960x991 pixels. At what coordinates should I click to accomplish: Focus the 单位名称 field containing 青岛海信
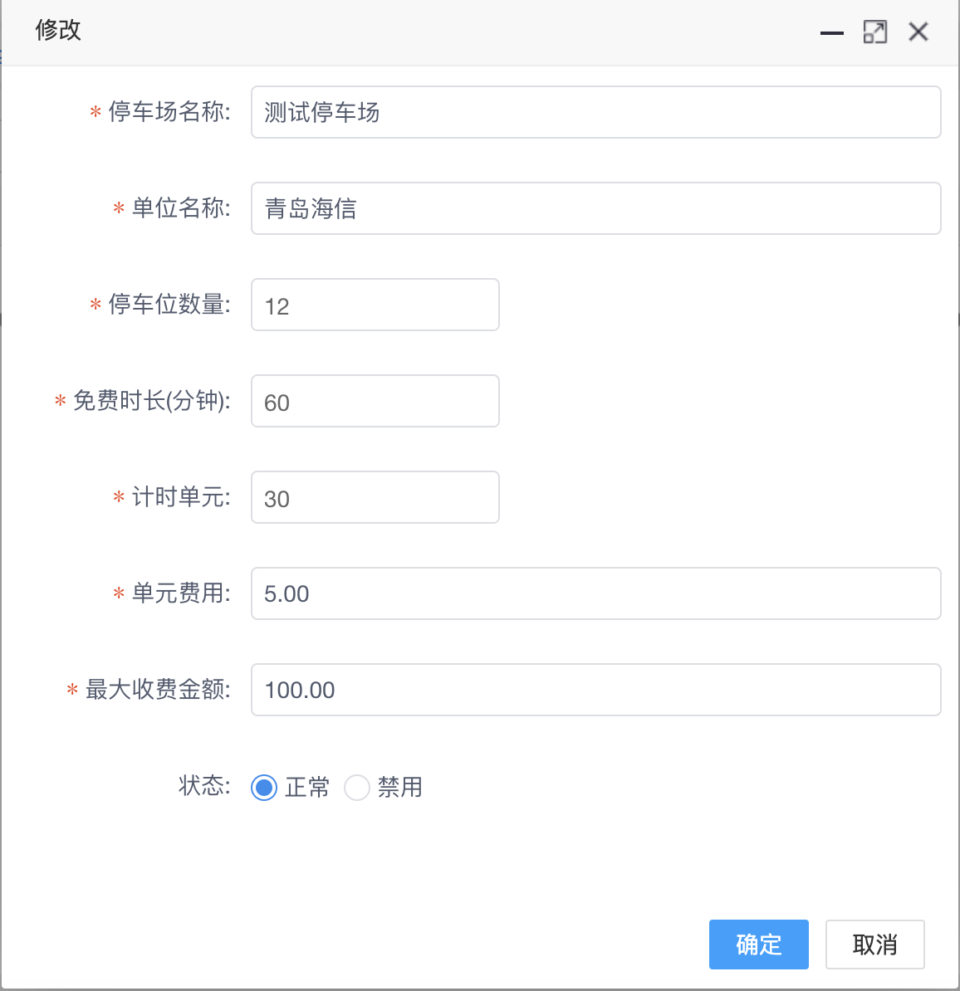(595, 208)
